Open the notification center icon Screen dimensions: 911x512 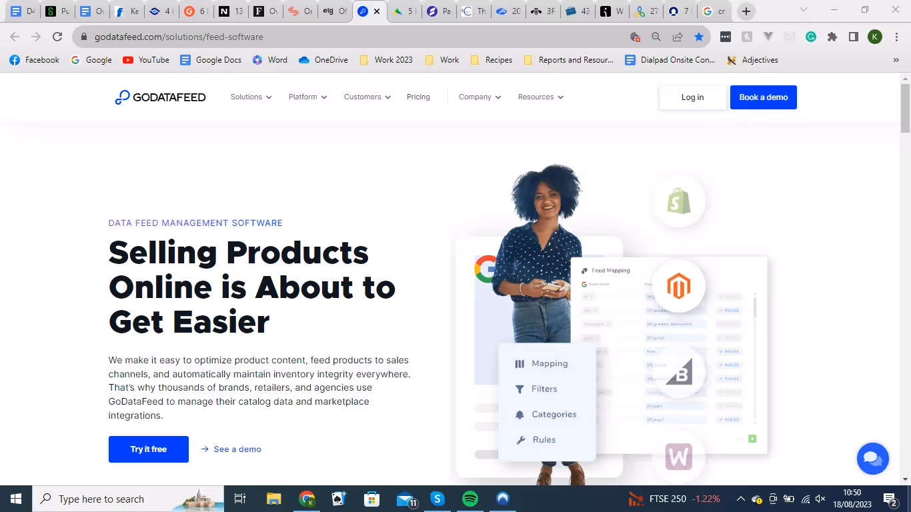[x=890, y=499]
